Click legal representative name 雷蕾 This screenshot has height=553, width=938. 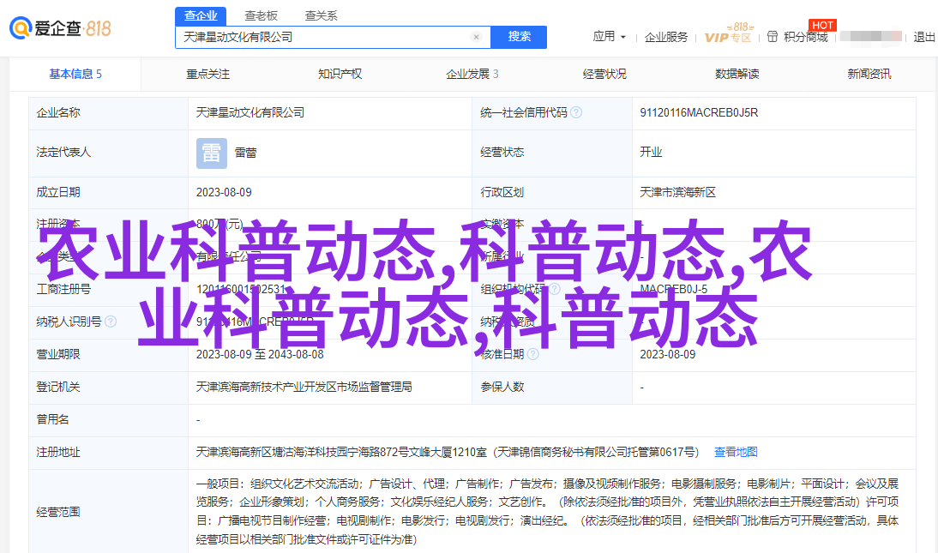click(x=245, y=153)
